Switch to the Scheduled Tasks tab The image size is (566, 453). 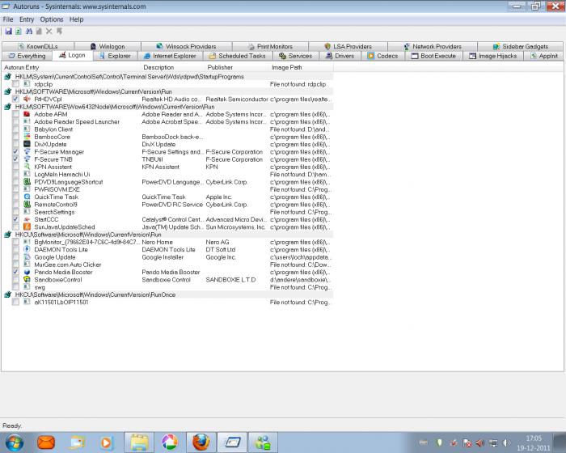[x=238, y=56]
